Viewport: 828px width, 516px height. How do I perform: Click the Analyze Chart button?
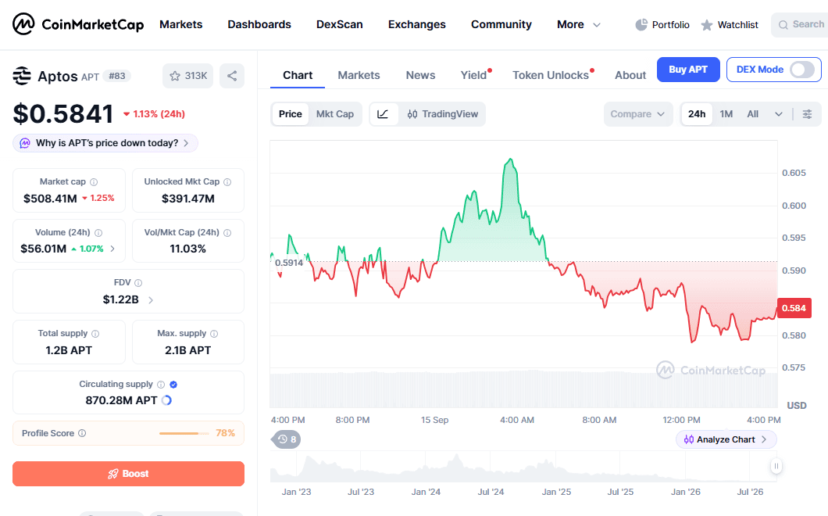[x=726, y=439]
